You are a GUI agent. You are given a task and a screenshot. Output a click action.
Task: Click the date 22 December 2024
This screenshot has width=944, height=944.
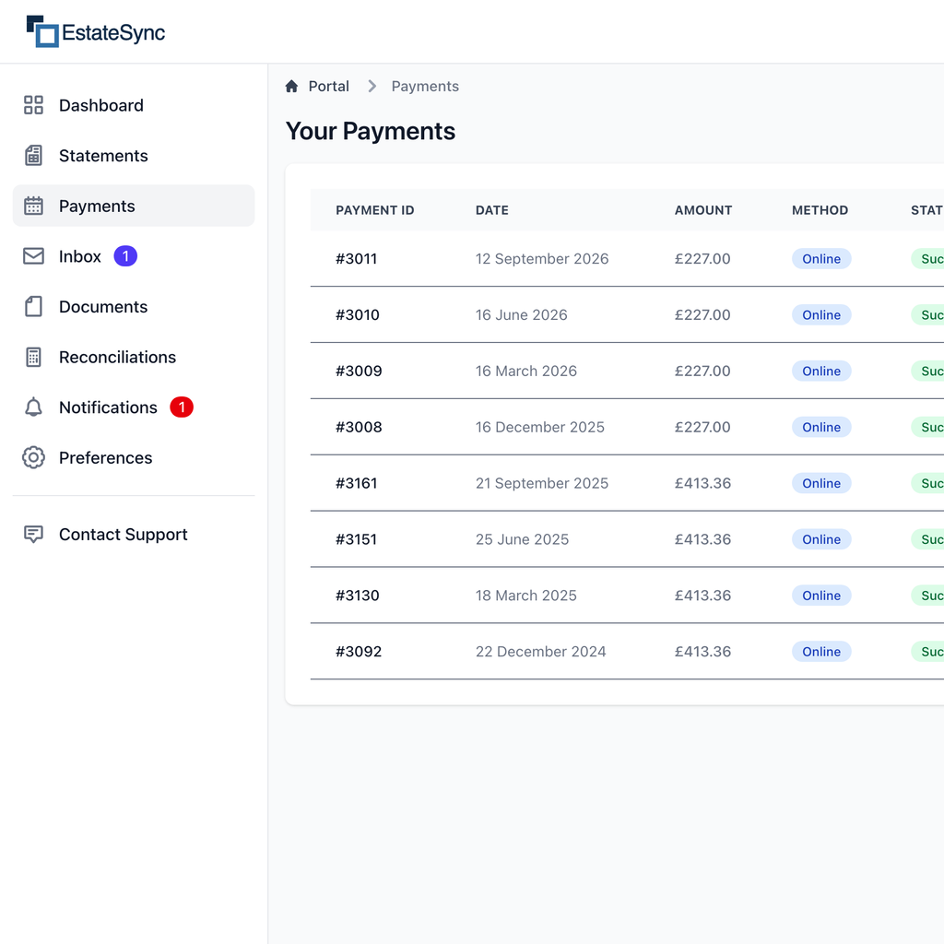540,652
